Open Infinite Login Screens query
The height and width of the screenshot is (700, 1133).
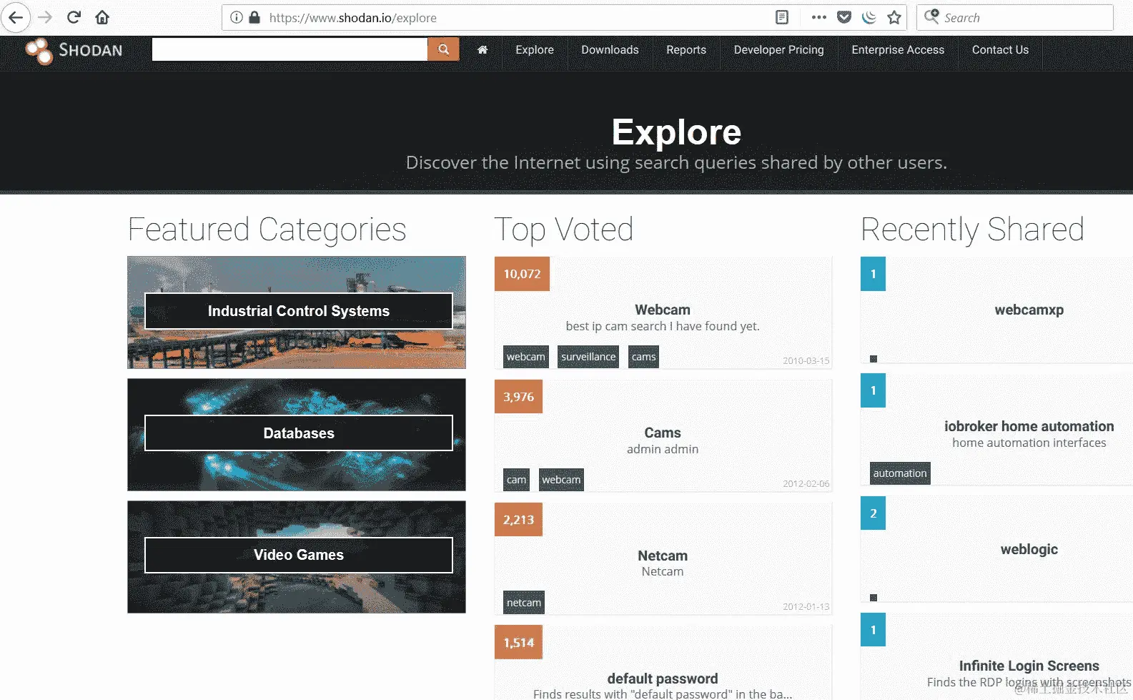pyautogui.click(x=1029, y=666)
